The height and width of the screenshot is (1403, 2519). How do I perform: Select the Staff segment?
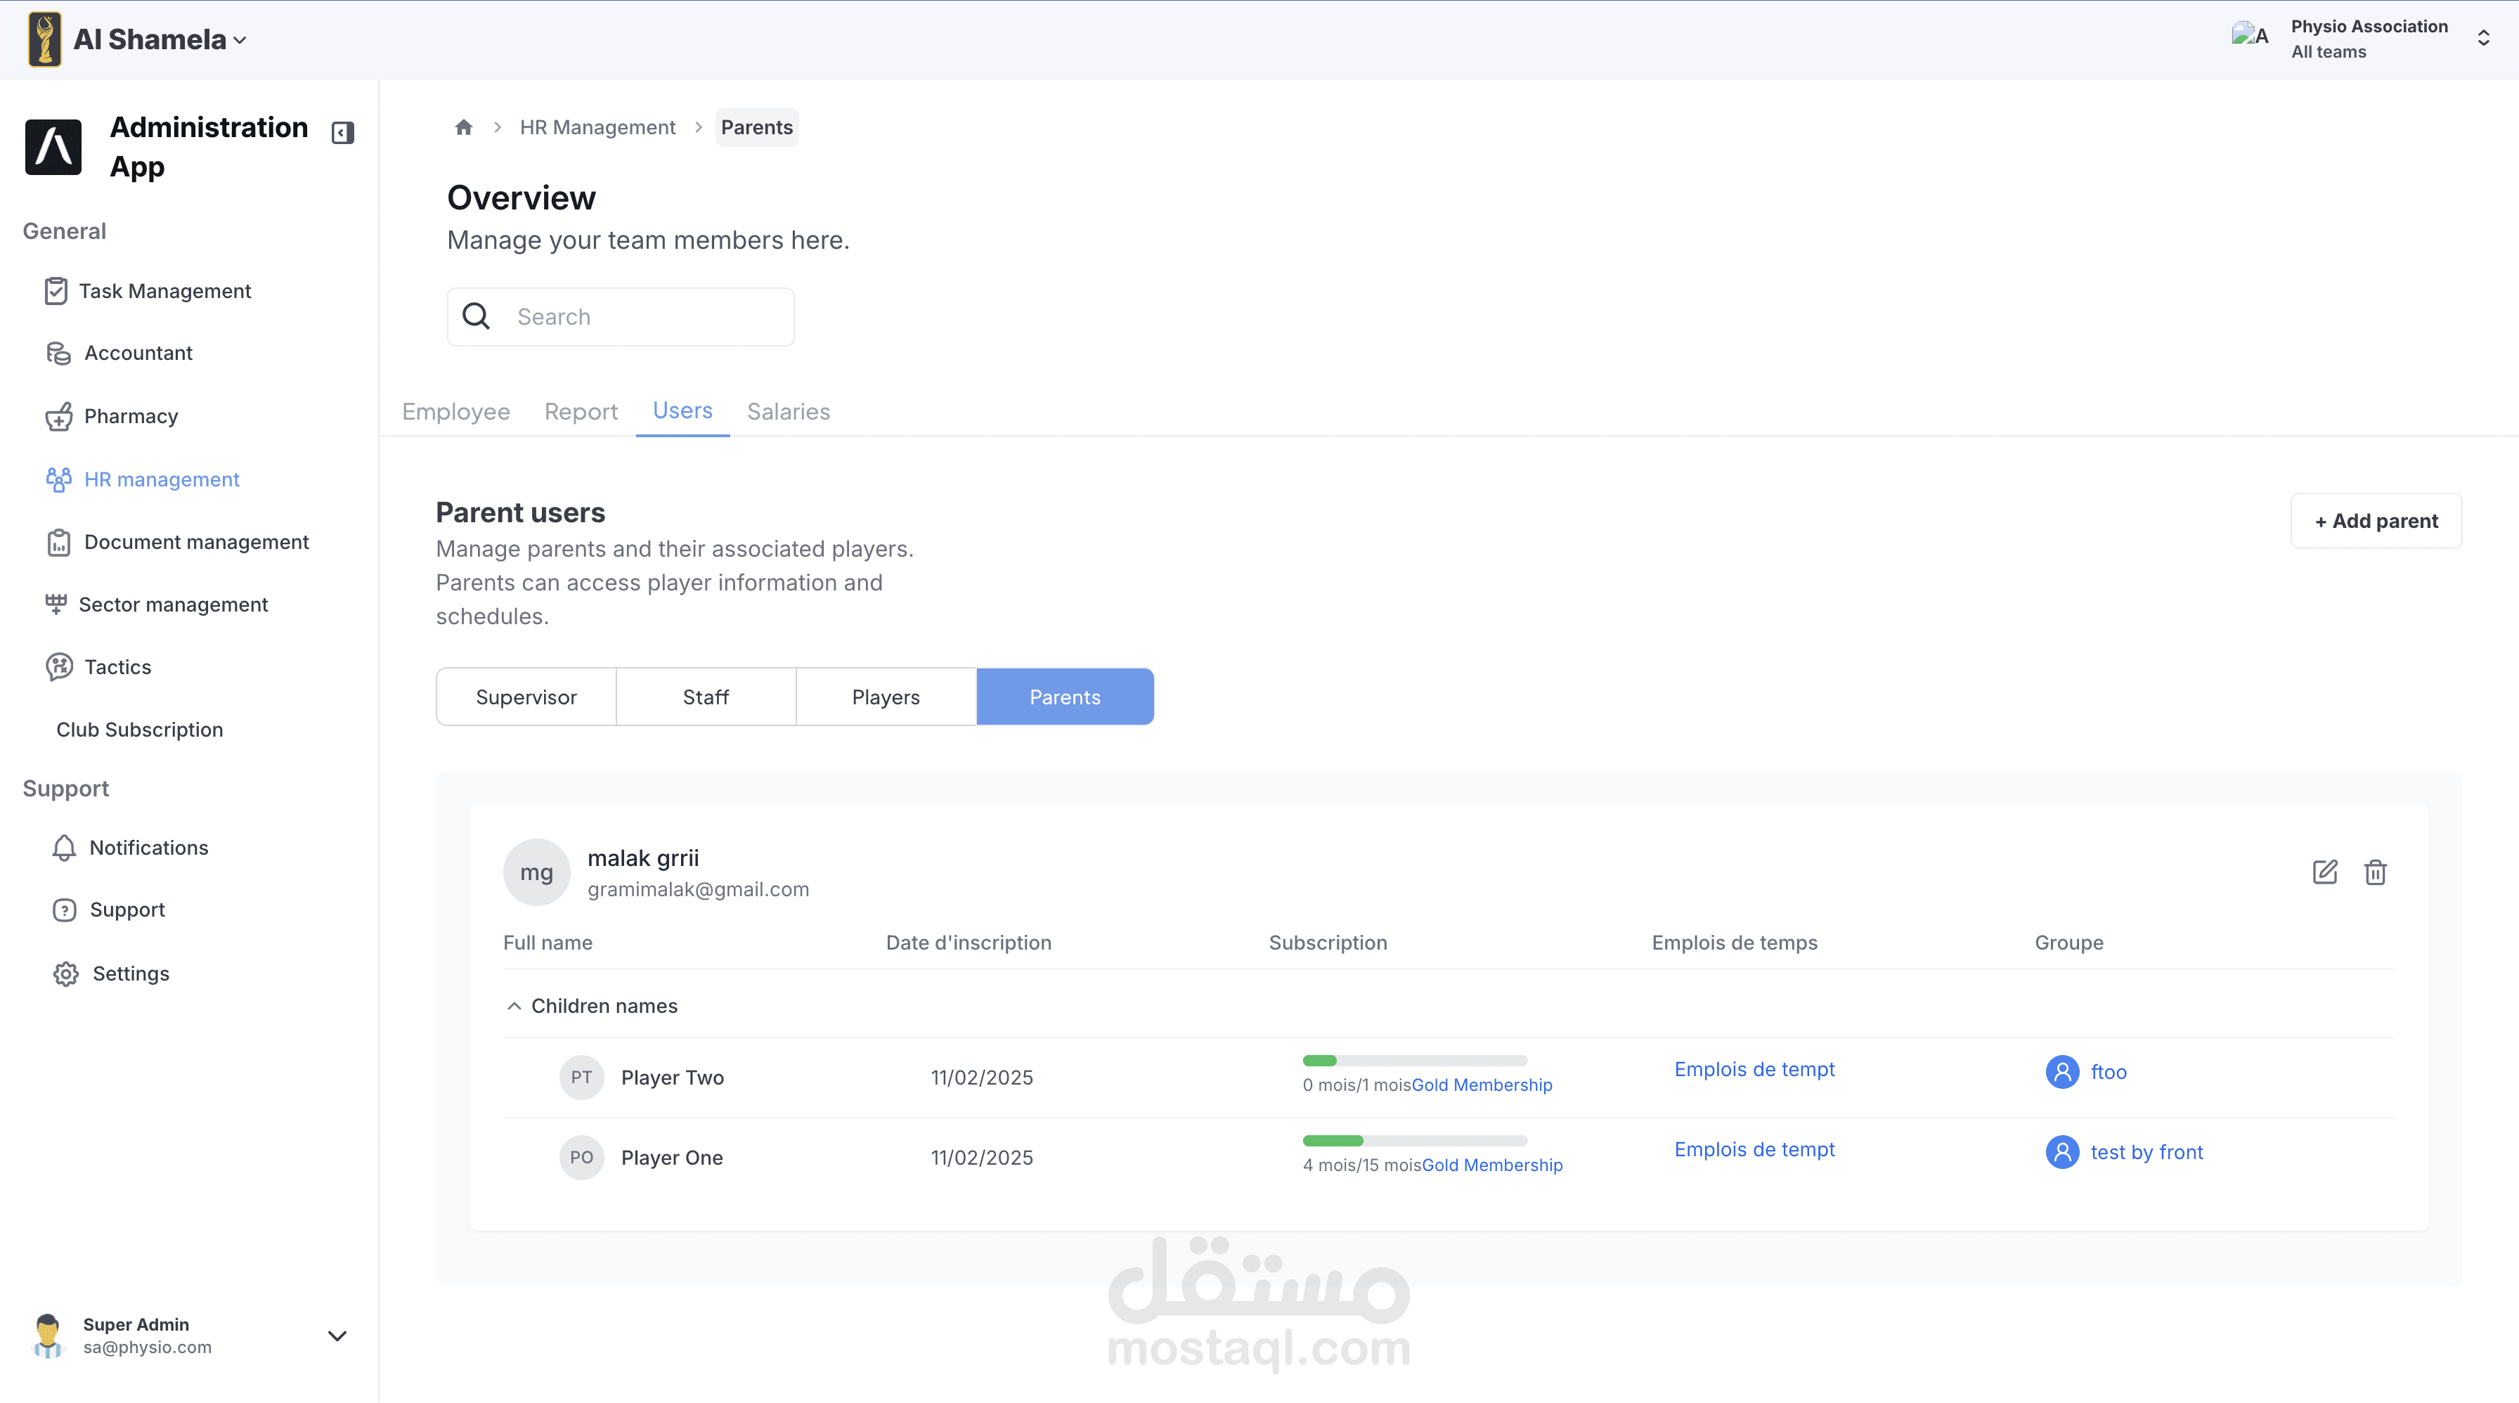[x=706, y=697]
